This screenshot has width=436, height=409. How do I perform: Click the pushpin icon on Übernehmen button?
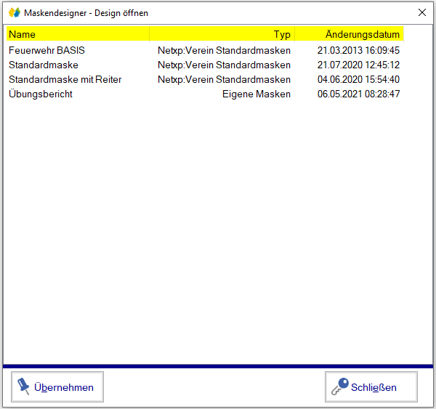point(23,386)
